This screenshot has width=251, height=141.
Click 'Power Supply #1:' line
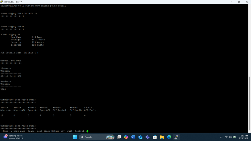(11, 35)
